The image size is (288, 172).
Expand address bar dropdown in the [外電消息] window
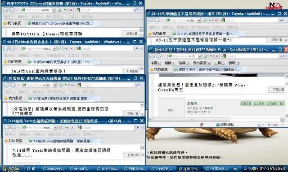(55, 85)
